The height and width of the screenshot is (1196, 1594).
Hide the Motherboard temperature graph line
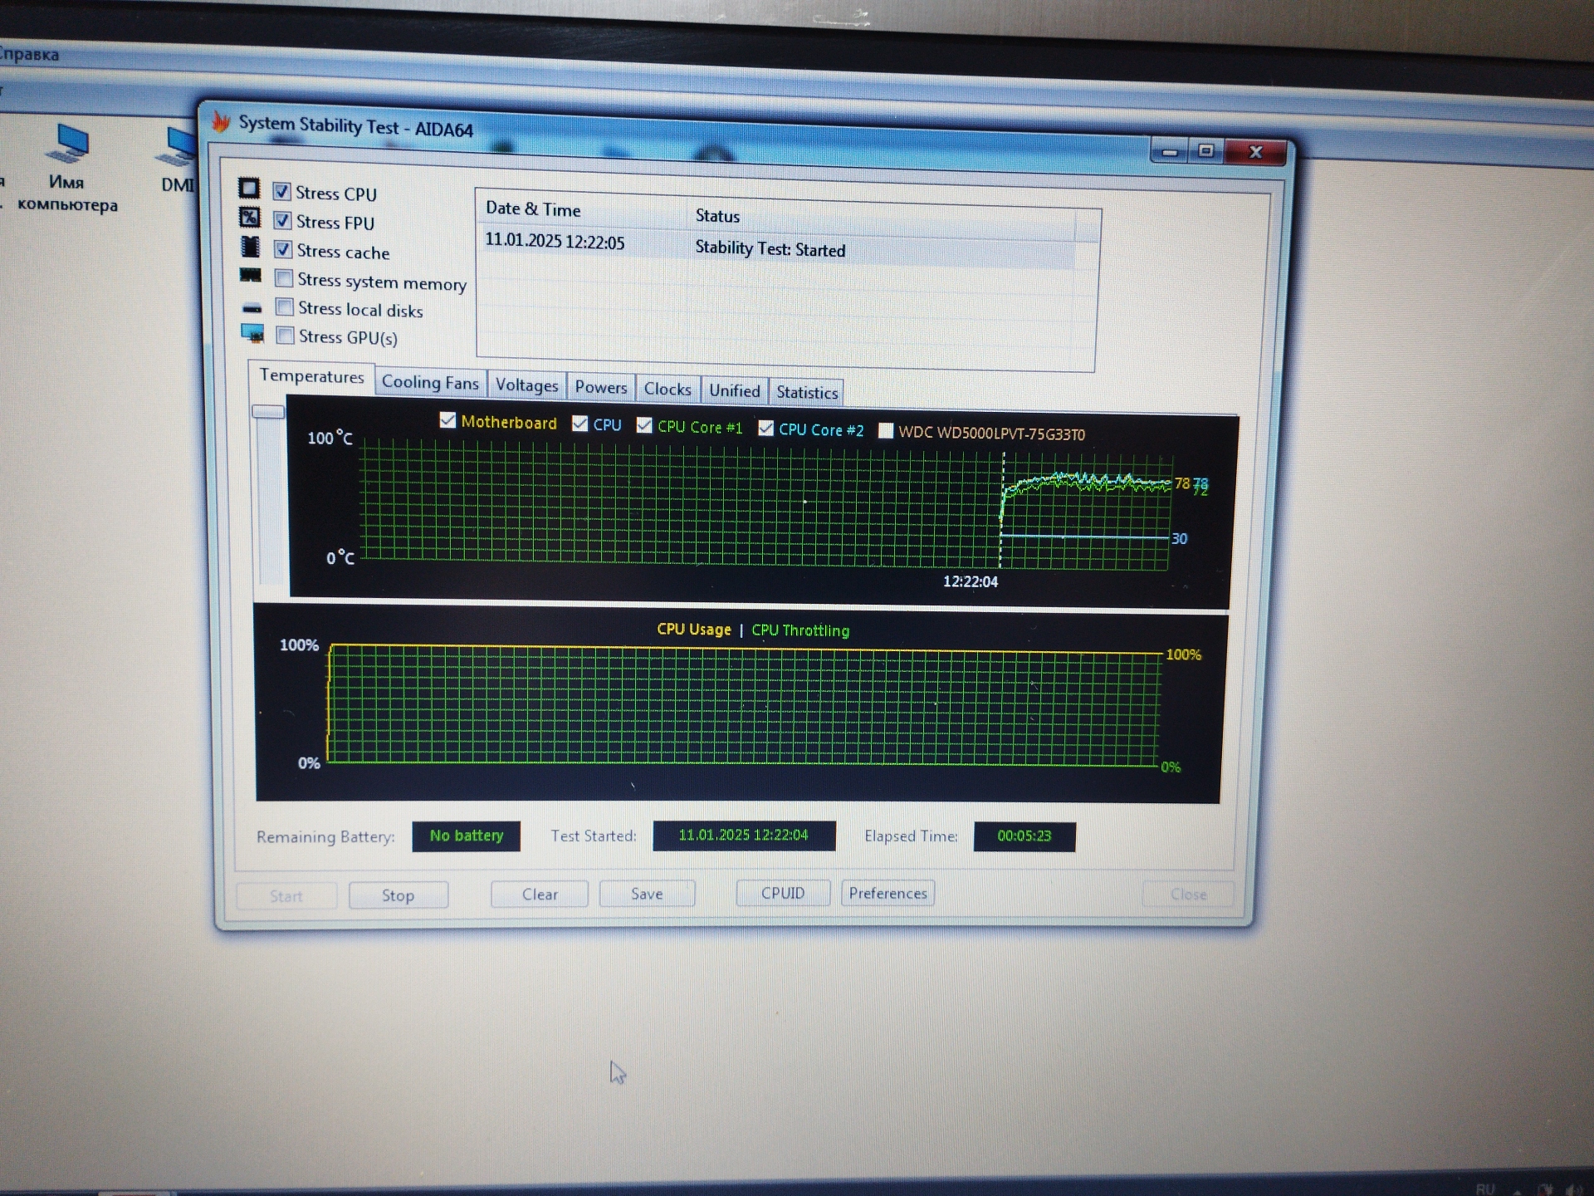coord(447,420)
